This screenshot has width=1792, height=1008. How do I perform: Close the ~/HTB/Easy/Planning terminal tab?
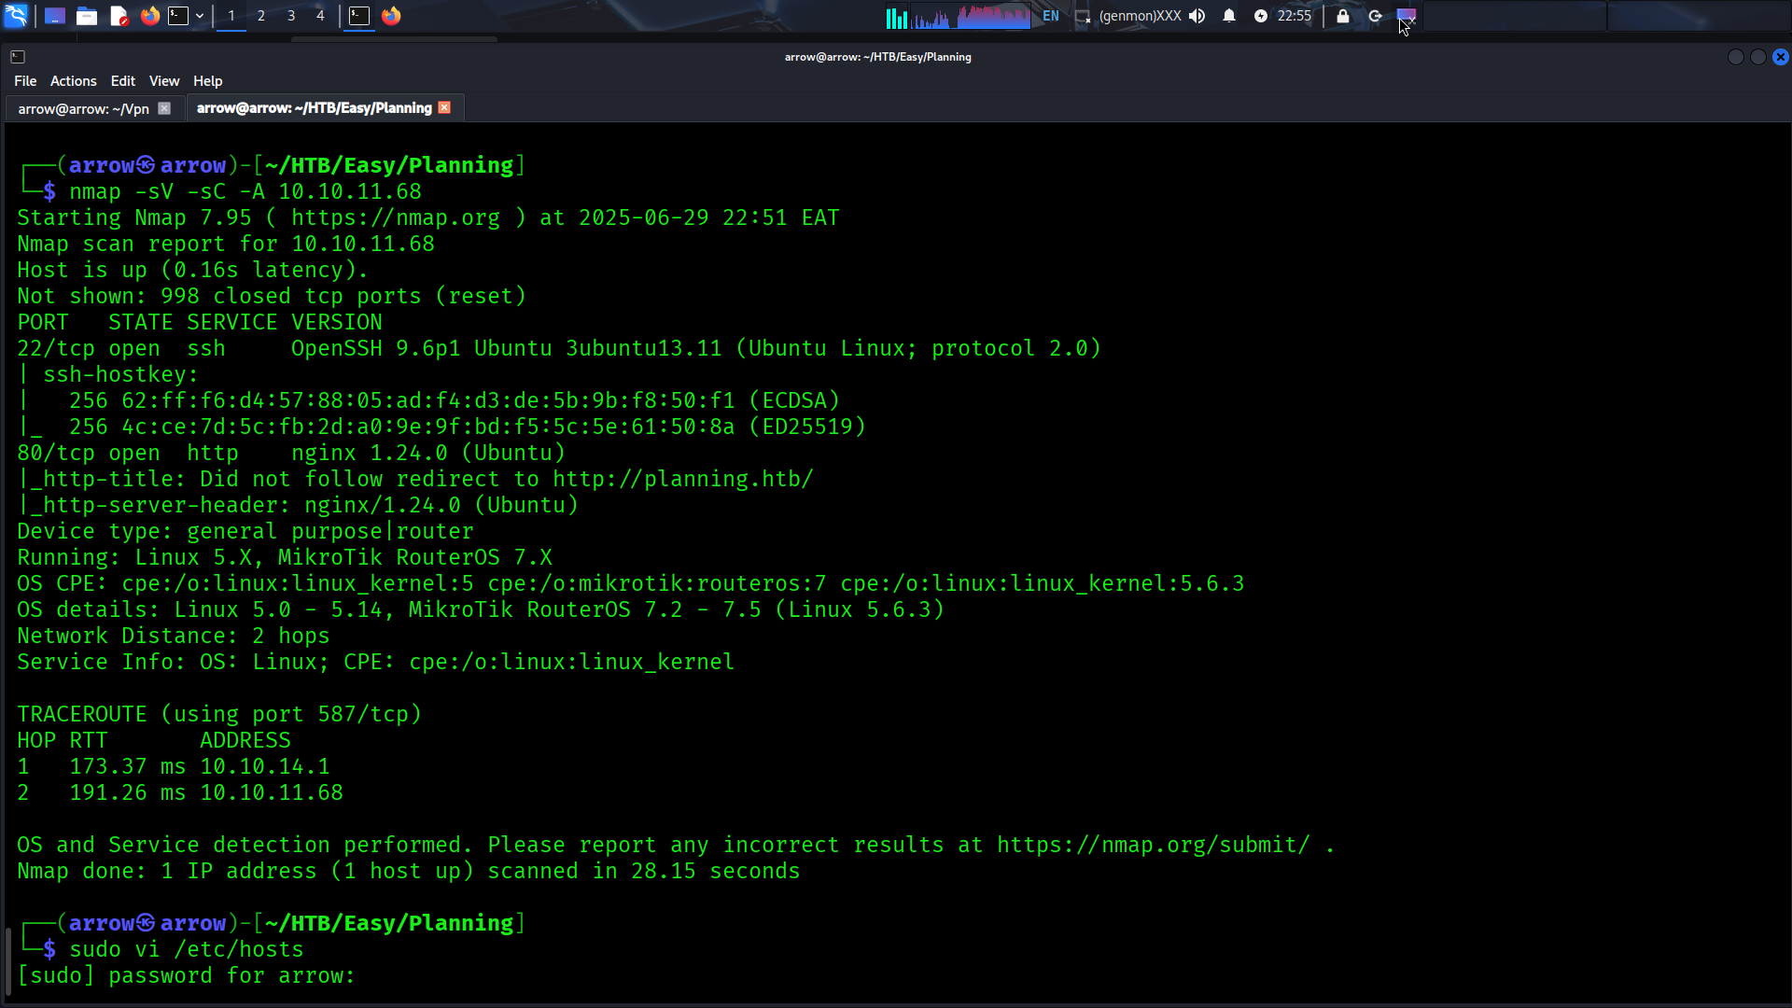pyautogui.click(x=445, y=107)
